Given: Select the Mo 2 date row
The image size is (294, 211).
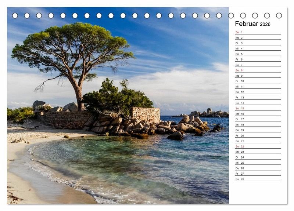Looking at the screenshot, I should [x=258, y=38].
